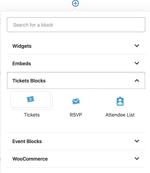
Task: Click the RSVP block label
Action: (x=76, y=115)
